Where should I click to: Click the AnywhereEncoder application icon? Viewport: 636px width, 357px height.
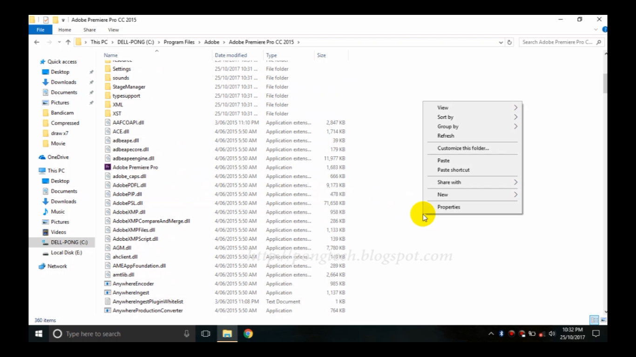tap(108, 284)
